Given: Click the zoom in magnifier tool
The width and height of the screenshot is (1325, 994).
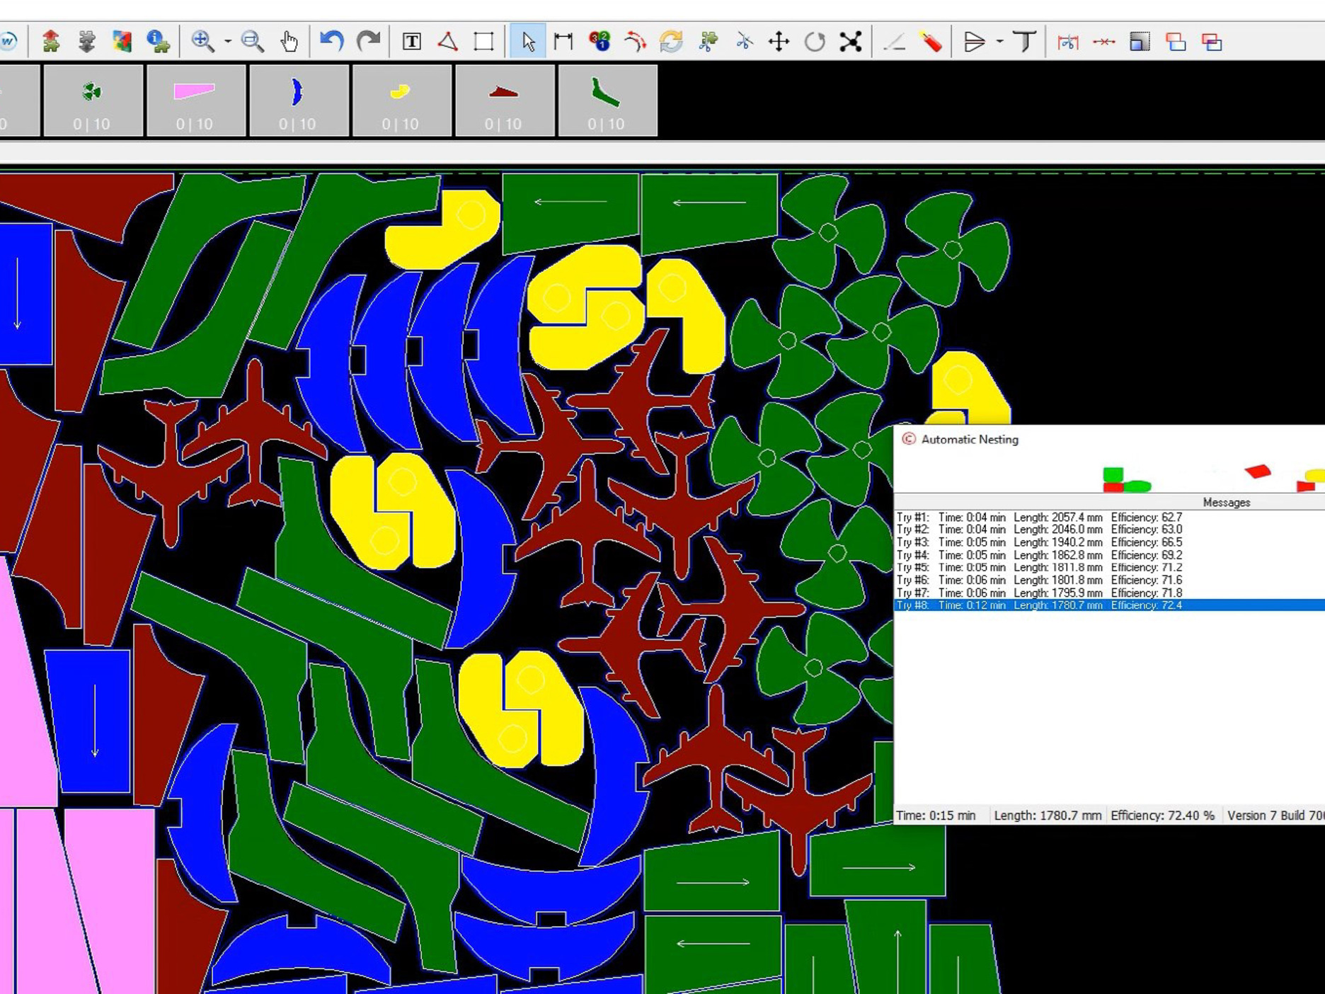Looking at the screenshot, I should tap(202, 42).
